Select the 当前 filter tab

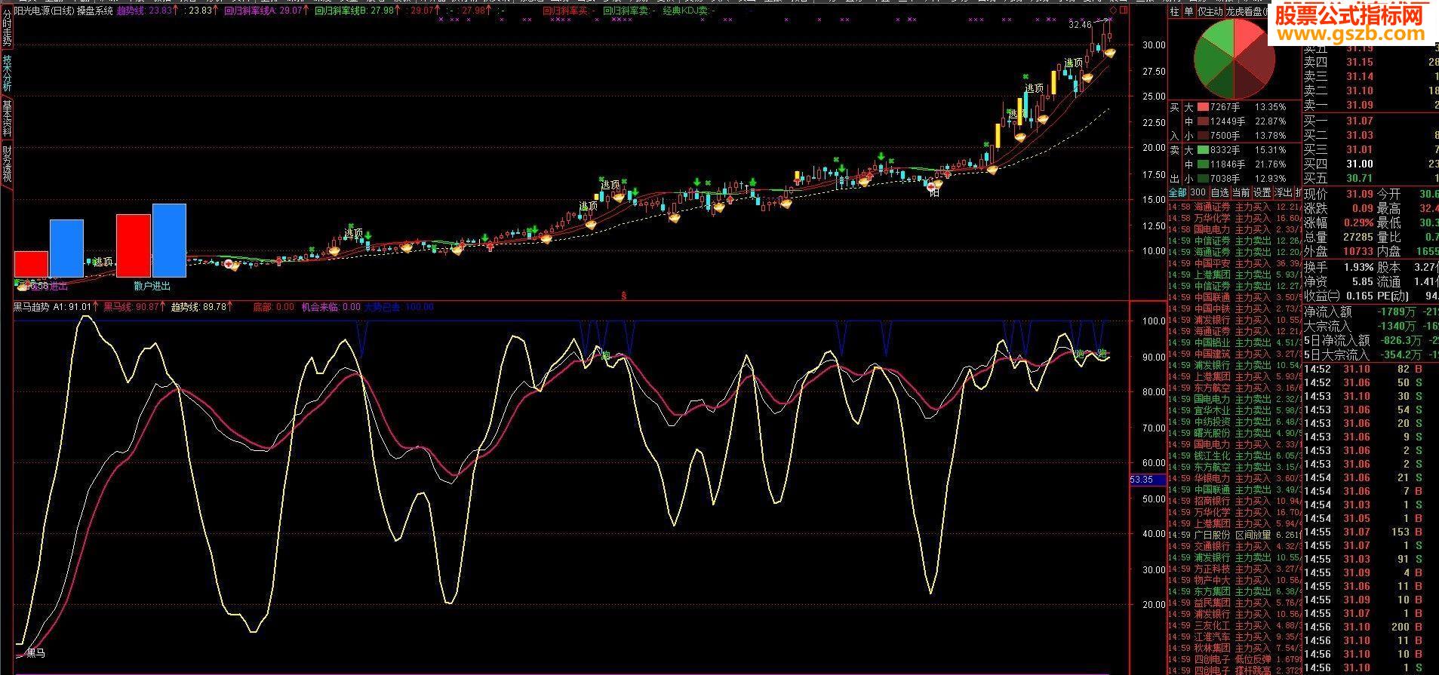tap(1241, 192)
